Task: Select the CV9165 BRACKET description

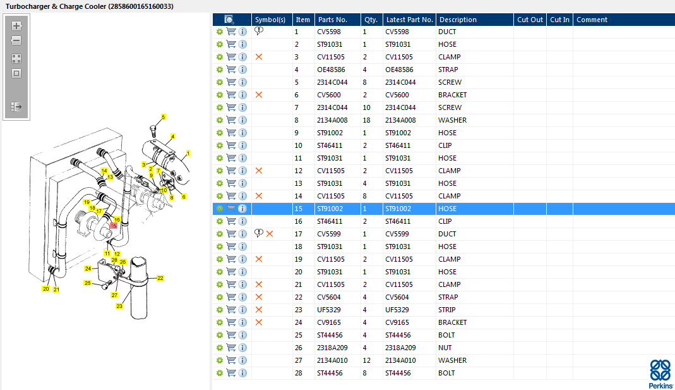Action: coord(453,322)
